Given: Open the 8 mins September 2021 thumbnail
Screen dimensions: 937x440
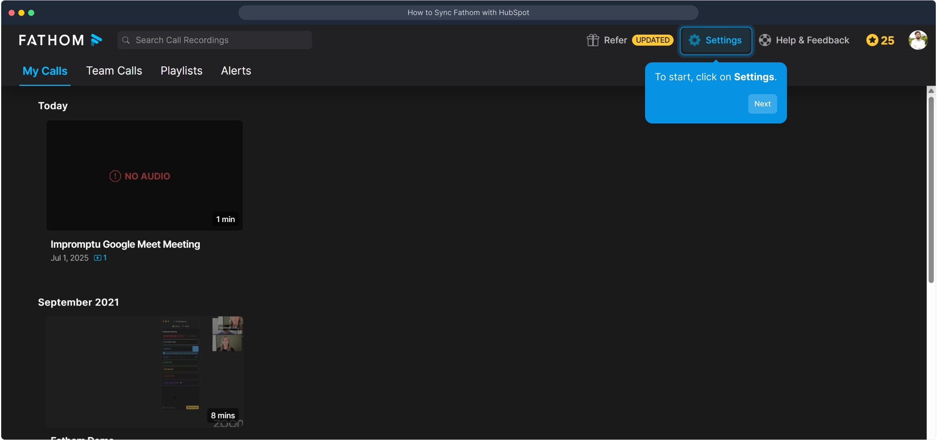Looking at the screenshot, I should click(145, 372).
